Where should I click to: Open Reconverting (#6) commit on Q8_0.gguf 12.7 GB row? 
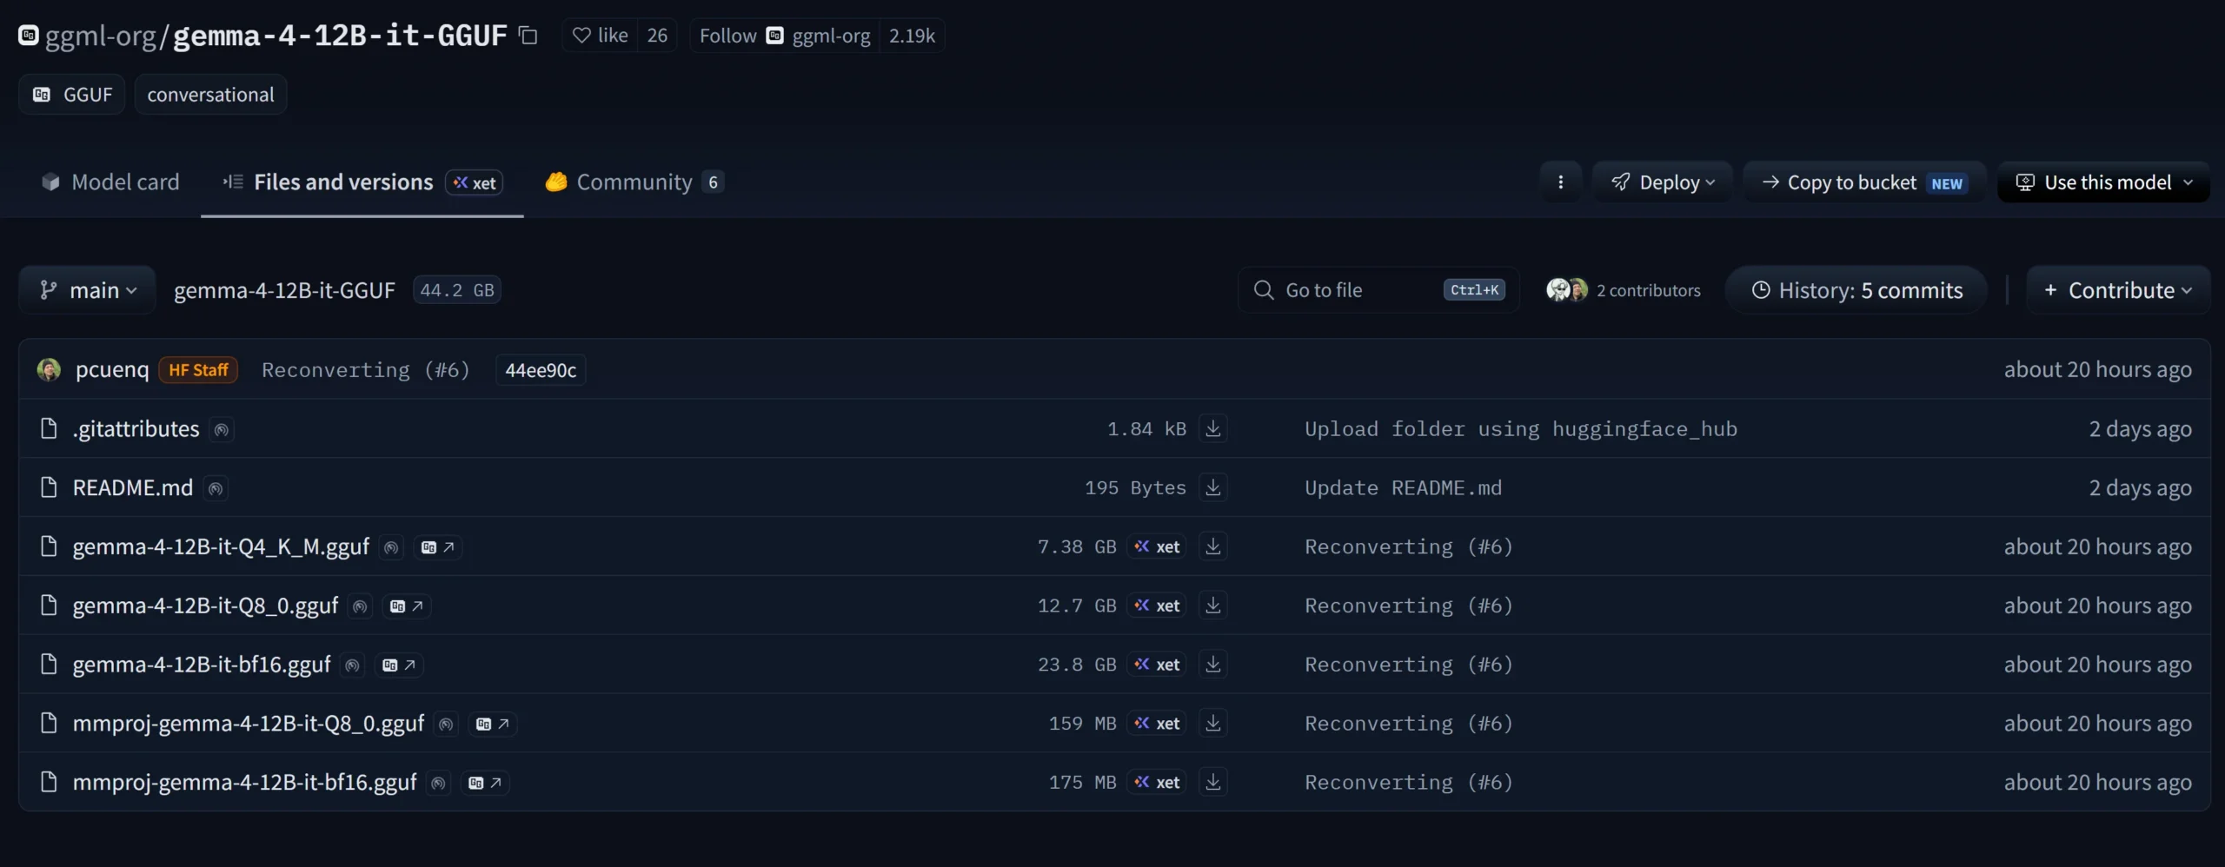1409,606
